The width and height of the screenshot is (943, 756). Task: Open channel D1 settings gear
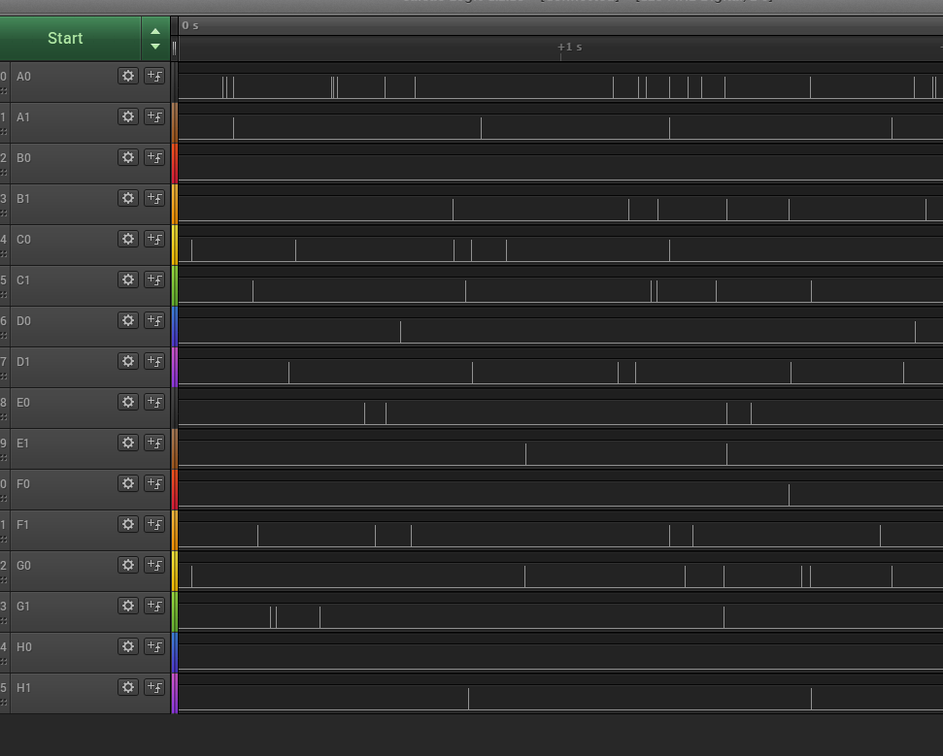[x=128, y=361]
